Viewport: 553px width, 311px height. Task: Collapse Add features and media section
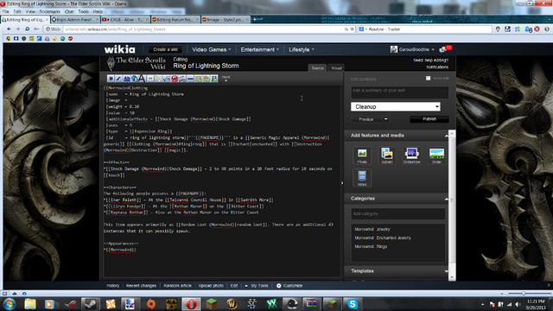(x=446, y=136)
